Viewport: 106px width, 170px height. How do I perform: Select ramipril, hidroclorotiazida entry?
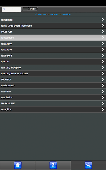click(53, 74)
